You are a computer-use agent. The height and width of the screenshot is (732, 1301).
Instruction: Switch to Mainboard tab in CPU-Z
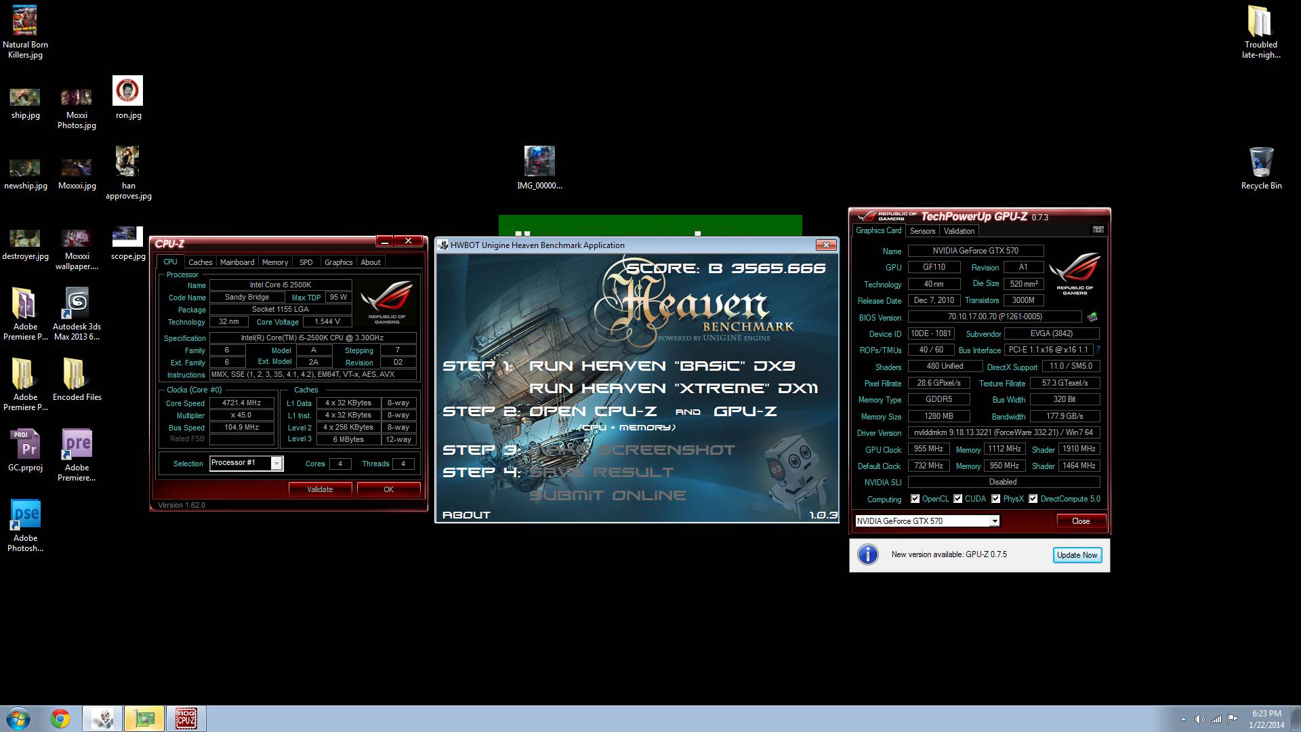click(x=237, y=262)
